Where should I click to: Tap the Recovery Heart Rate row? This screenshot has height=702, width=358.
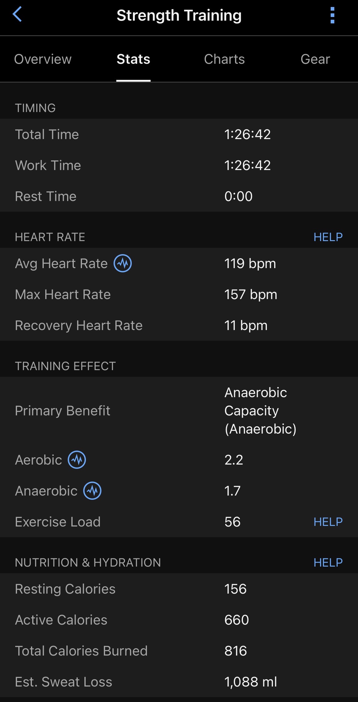[179, 325]
